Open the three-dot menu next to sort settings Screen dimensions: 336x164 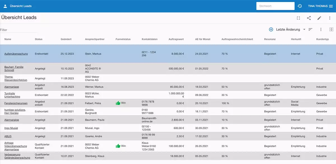321,29
